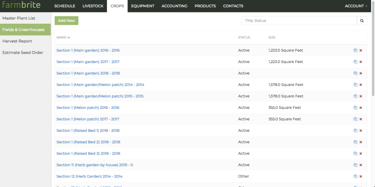Duplicate Section 1 (Raised Bed 2) 2018 row

[x=355, y=142]
